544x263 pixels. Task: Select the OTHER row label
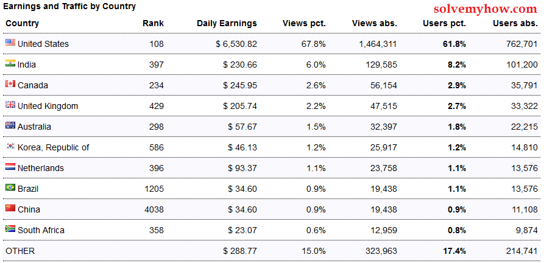pyautogui.click(x=20, y=251)
